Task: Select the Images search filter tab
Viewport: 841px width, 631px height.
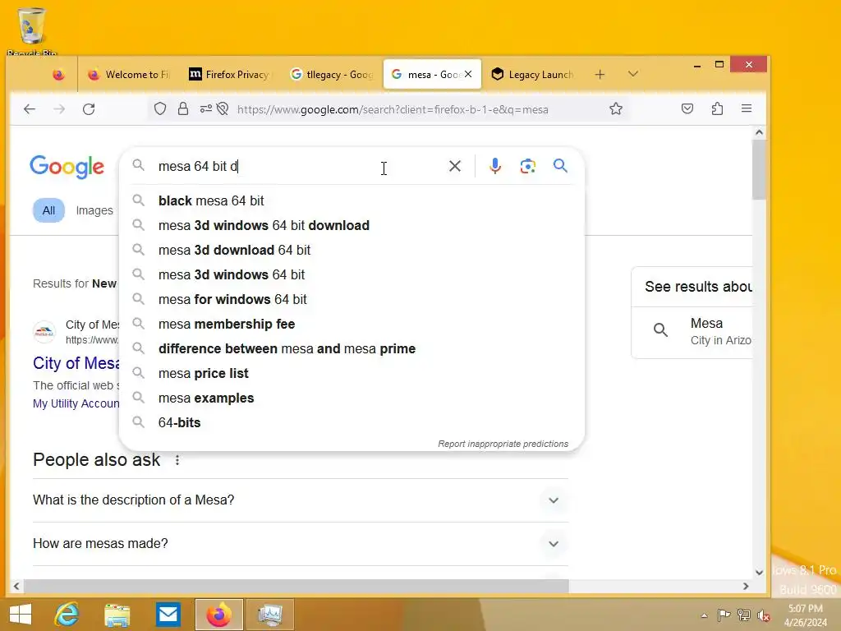Action: [94, 210]
